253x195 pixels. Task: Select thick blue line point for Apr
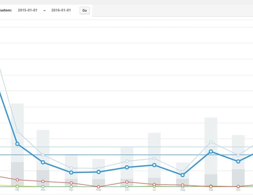point(71,172)
